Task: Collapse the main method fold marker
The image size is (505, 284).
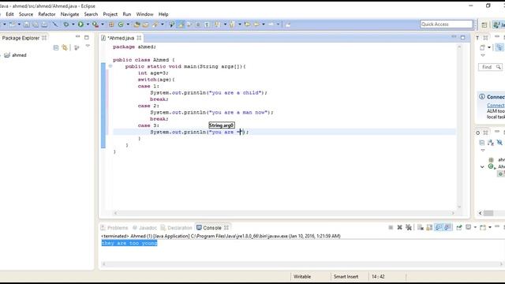Action: 110,66
